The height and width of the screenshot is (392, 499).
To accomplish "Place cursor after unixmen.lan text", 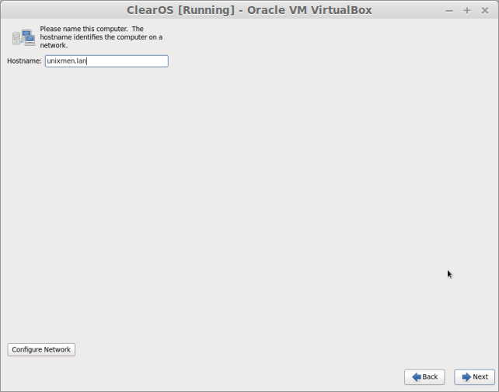I will [x=87, y=61].
